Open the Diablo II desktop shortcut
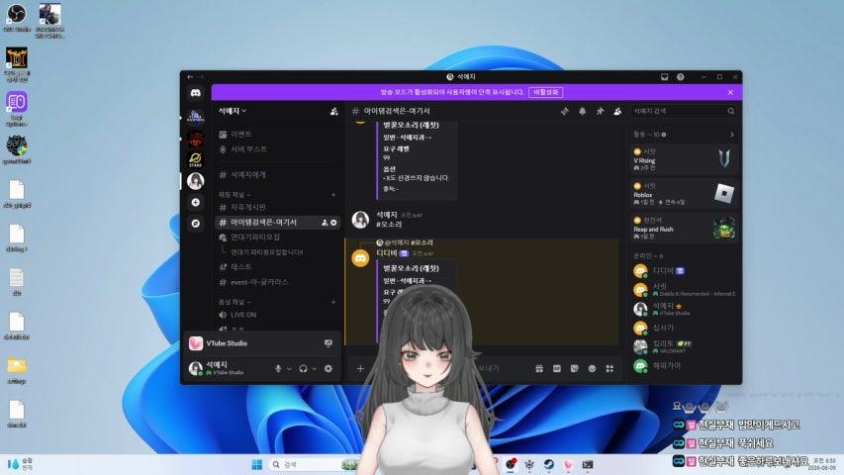 click(17, 64)
